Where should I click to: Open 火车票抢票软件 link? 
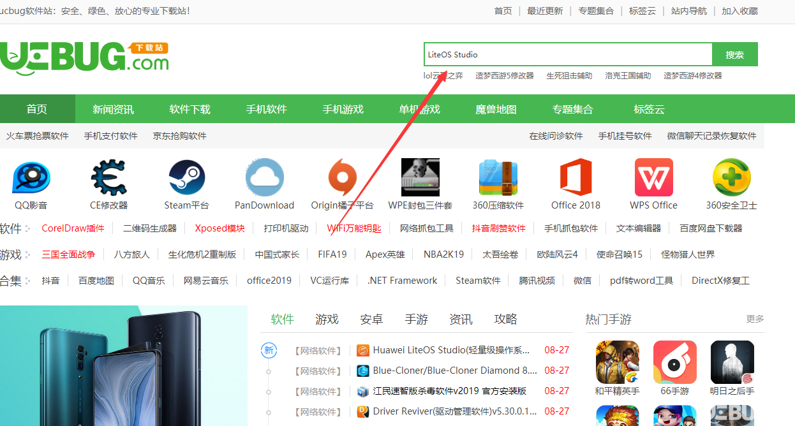[x=38, y=136]
